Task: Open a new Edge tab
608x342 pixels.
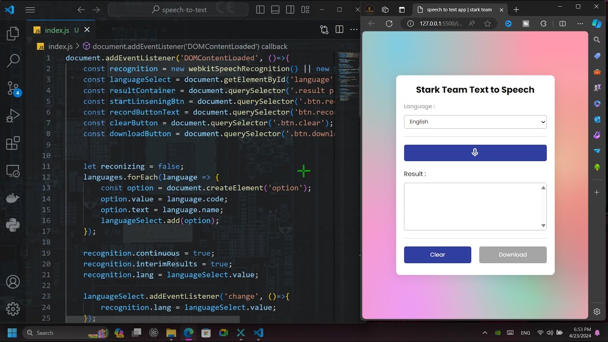Action: point(516,9)
